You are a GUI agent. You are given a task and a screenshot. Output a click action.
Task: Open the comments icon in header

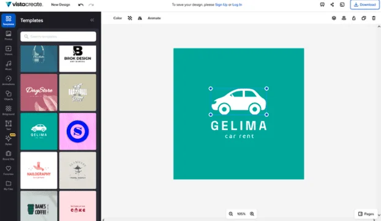click(322, 5)
